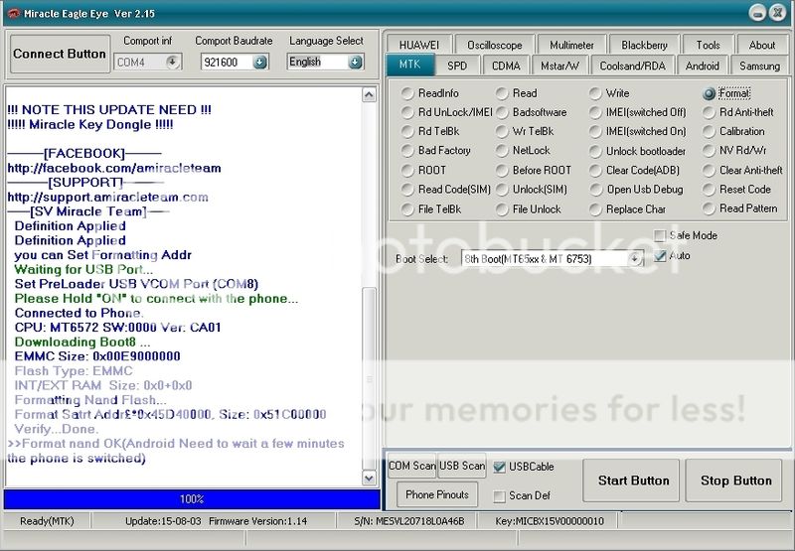
Task: Open the Blackberry tab
Action: (x=644, y=45)
